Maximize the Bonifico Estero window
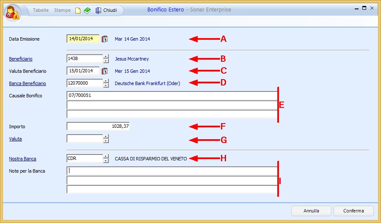This screenshot has width=381, height=223. 364,8
